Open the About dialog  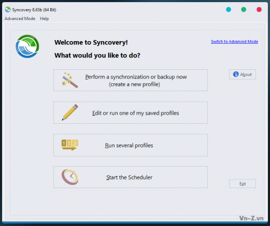pos(242,74)
